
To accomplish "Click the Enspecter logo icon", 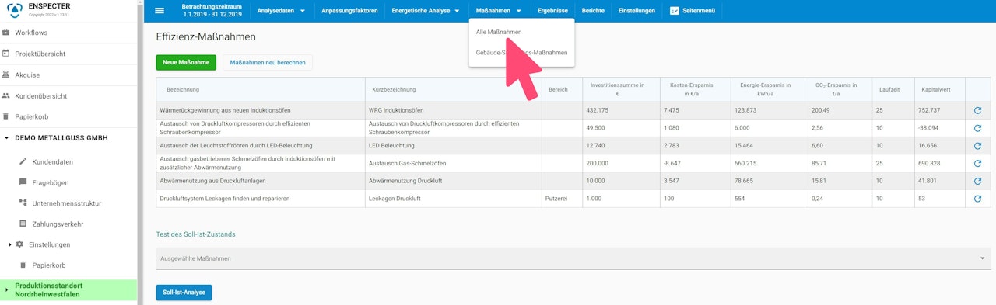I will [15, 11].
